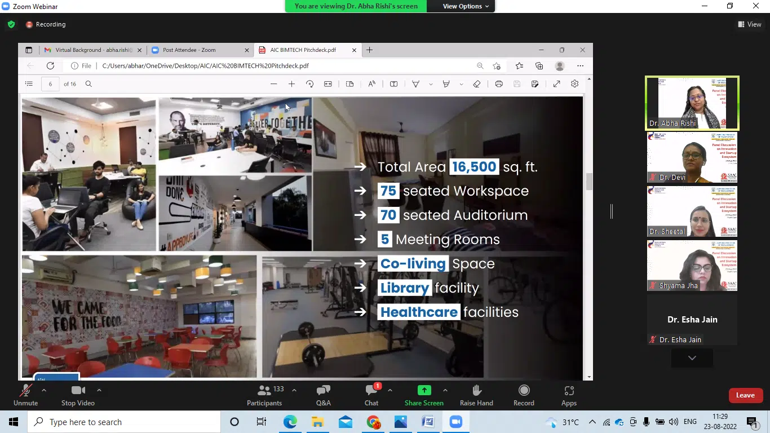770x433 pixels.
Task: Open the Participants list
Action: point(264,395)
